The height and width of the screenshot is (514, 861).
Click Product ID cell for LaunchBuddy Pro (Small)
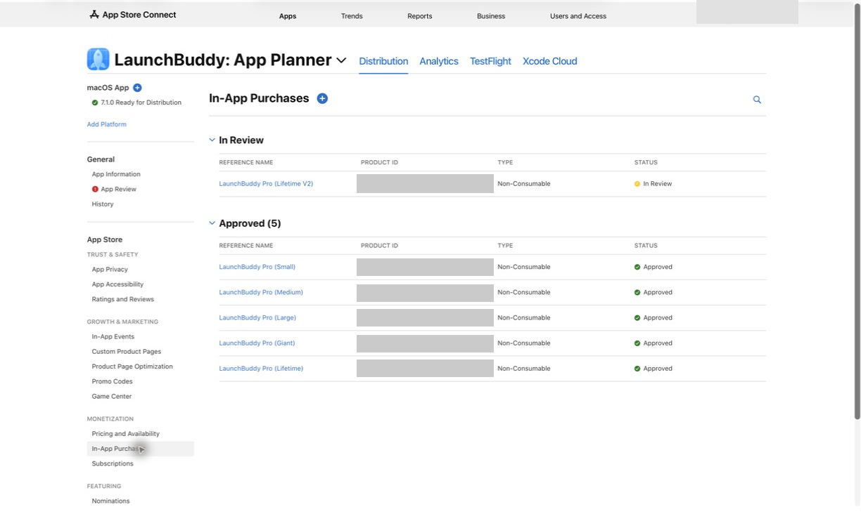pyautogui.click(x=425, y=267)
